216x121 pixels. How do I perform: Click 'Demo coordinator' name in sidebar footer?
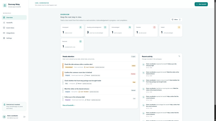13,116
